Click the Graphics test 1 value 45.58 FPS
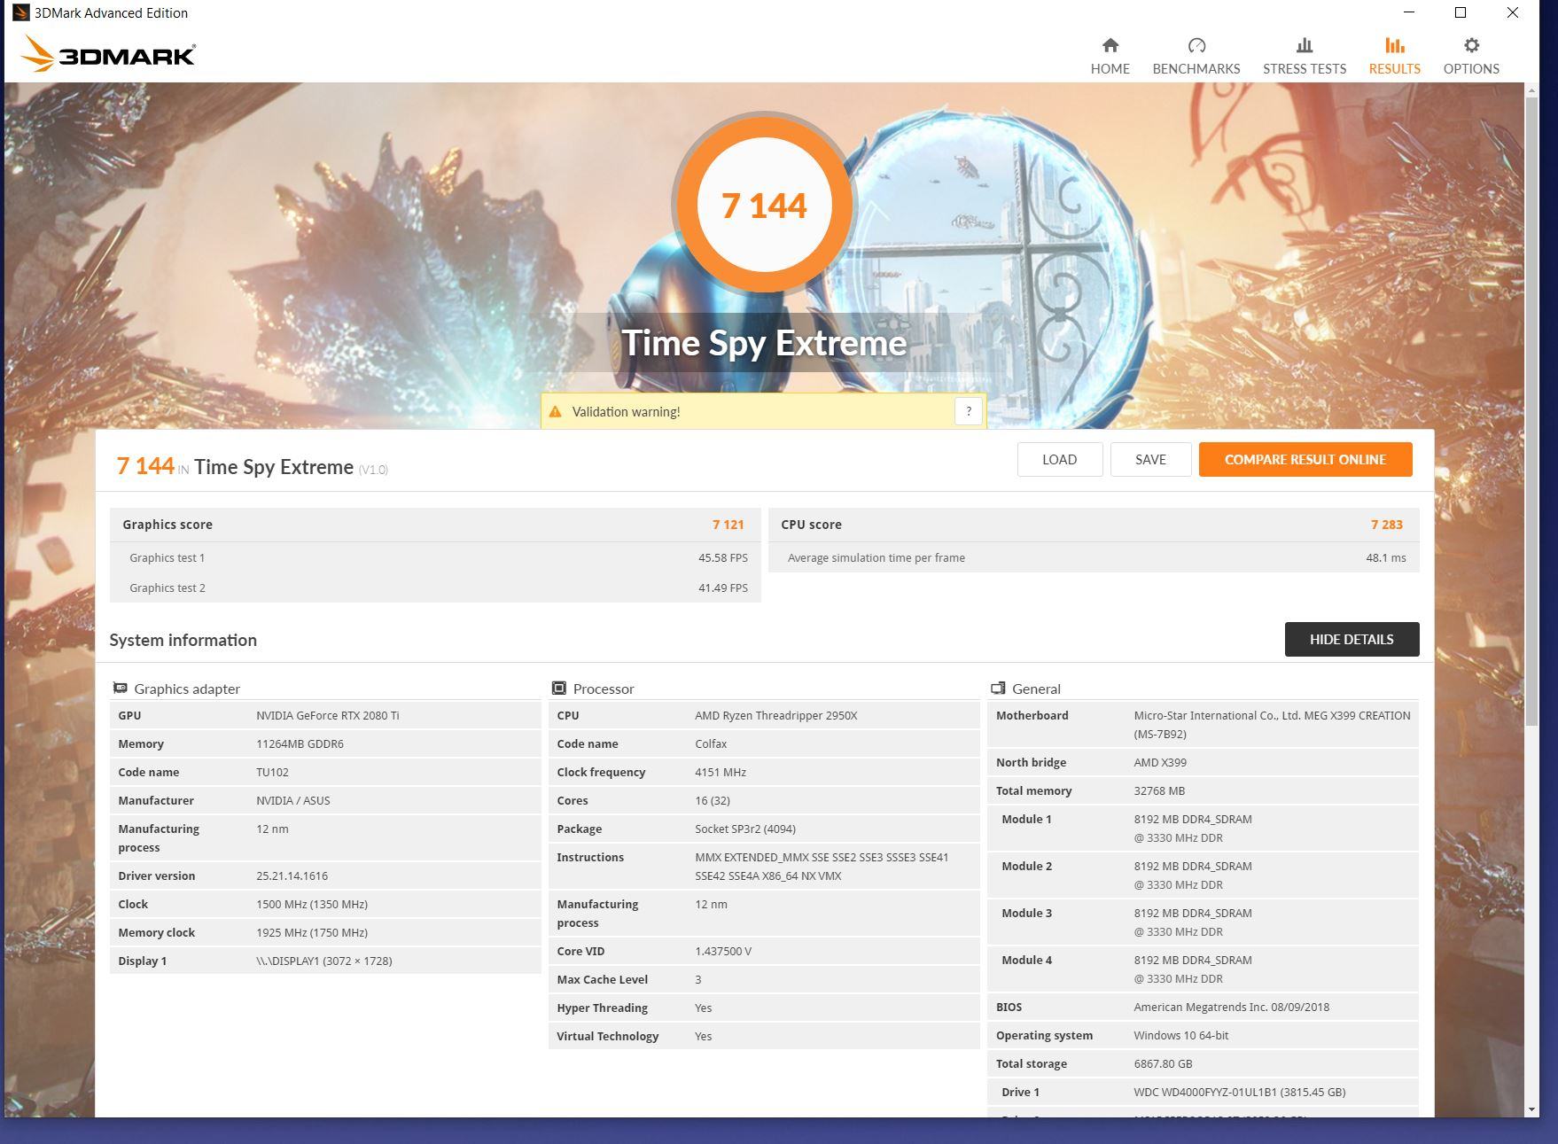The image size is (1558, 1144). [x=723, y=557]
